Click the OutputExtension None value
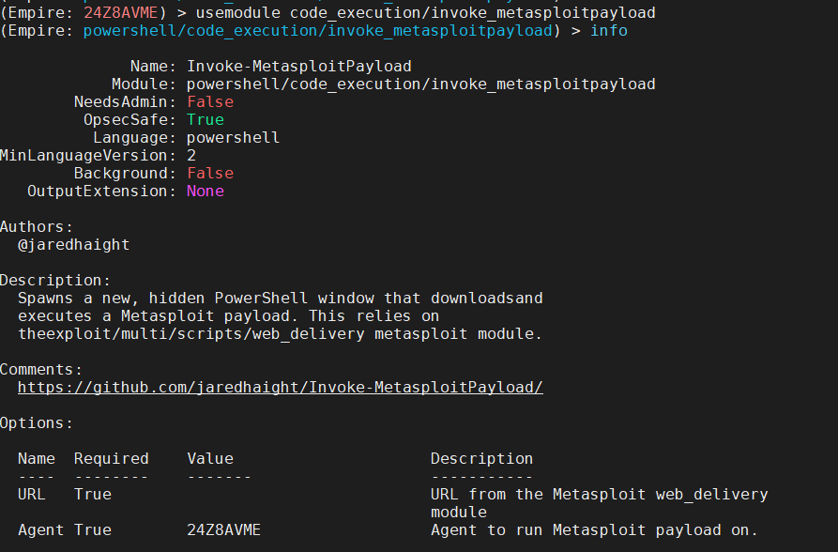 (x=205, y=191)
